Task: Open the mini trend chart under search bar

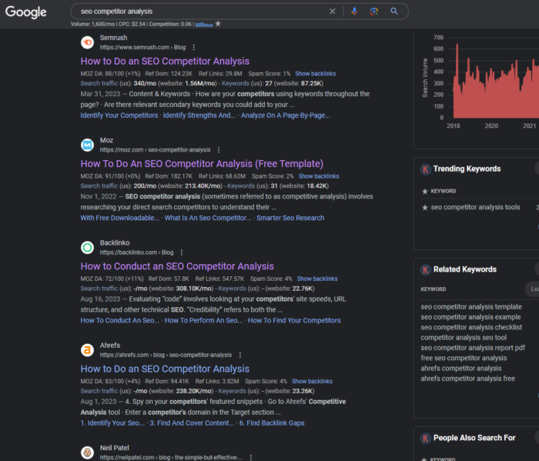Action: [x=204, y=25]
